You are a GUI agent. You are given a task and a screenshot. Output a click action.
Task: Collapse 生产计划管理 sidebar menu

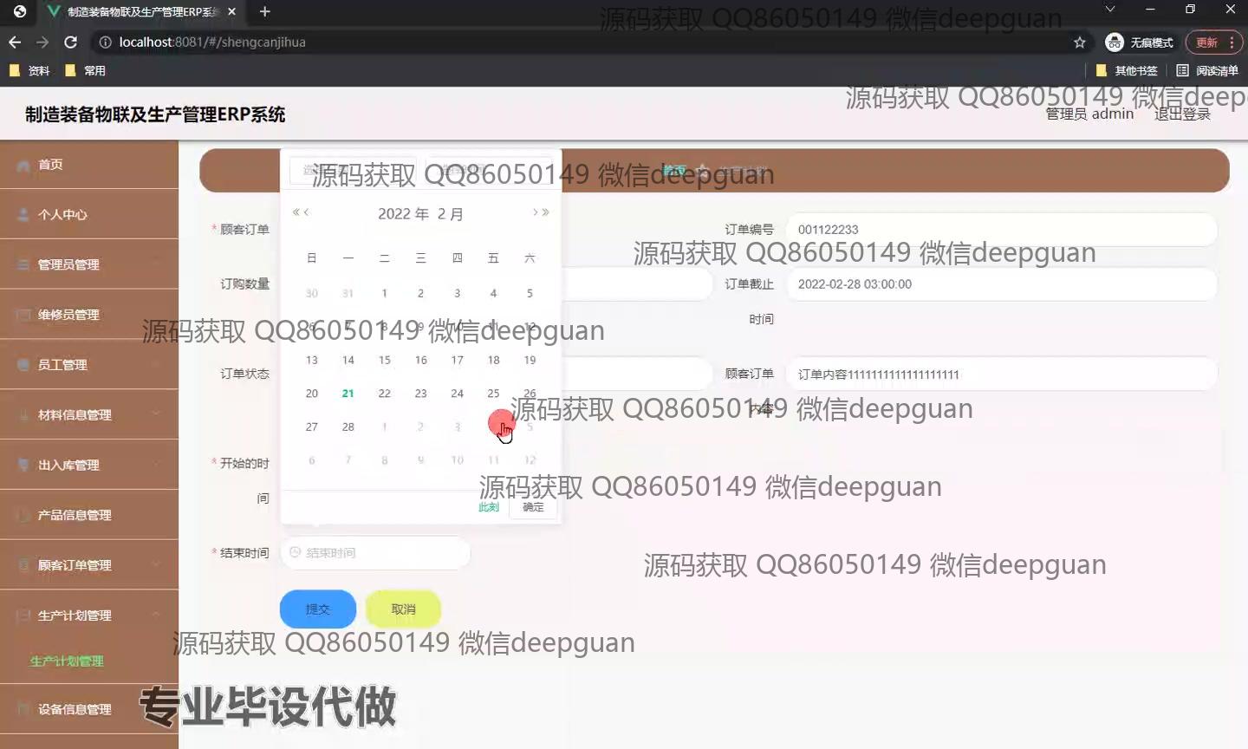[x=89, y=615]
